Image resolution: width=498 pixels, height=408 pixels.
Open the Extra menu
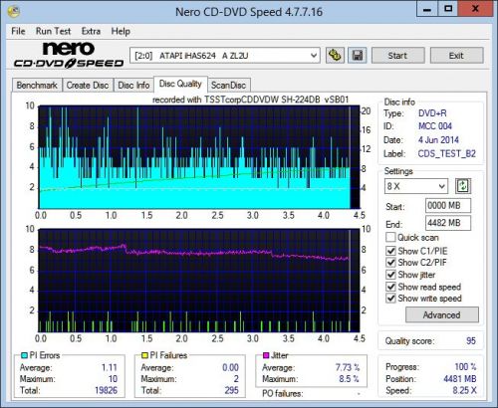pos(91,31)
